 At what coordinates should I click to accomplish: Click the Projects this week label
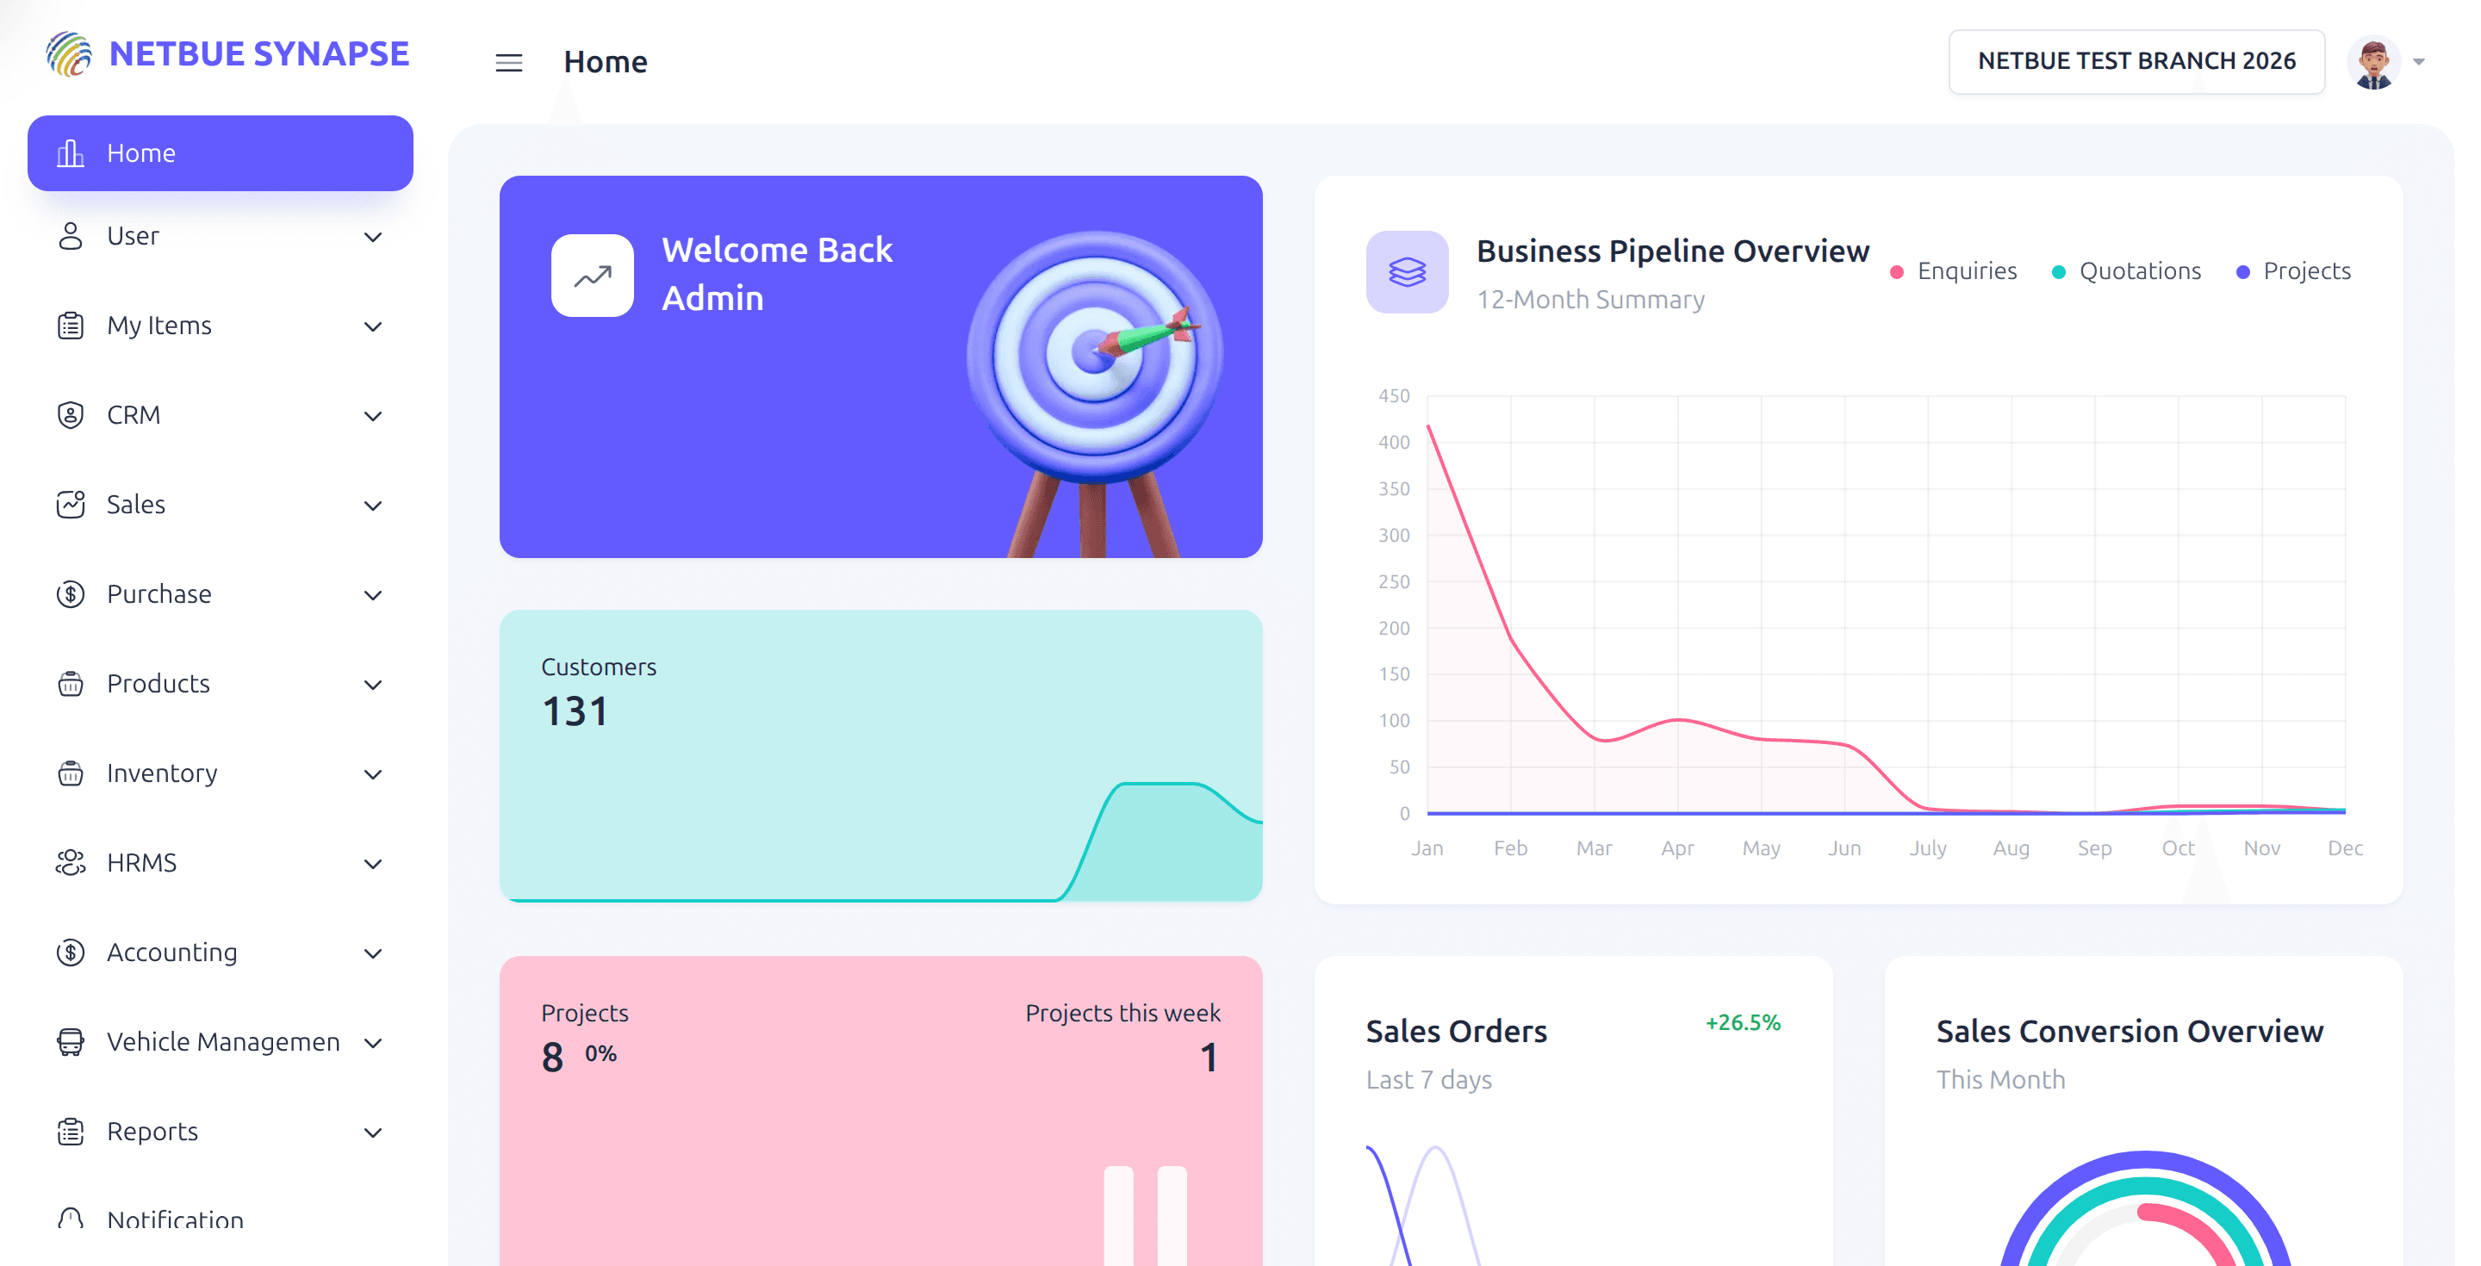[1122, 1013]
